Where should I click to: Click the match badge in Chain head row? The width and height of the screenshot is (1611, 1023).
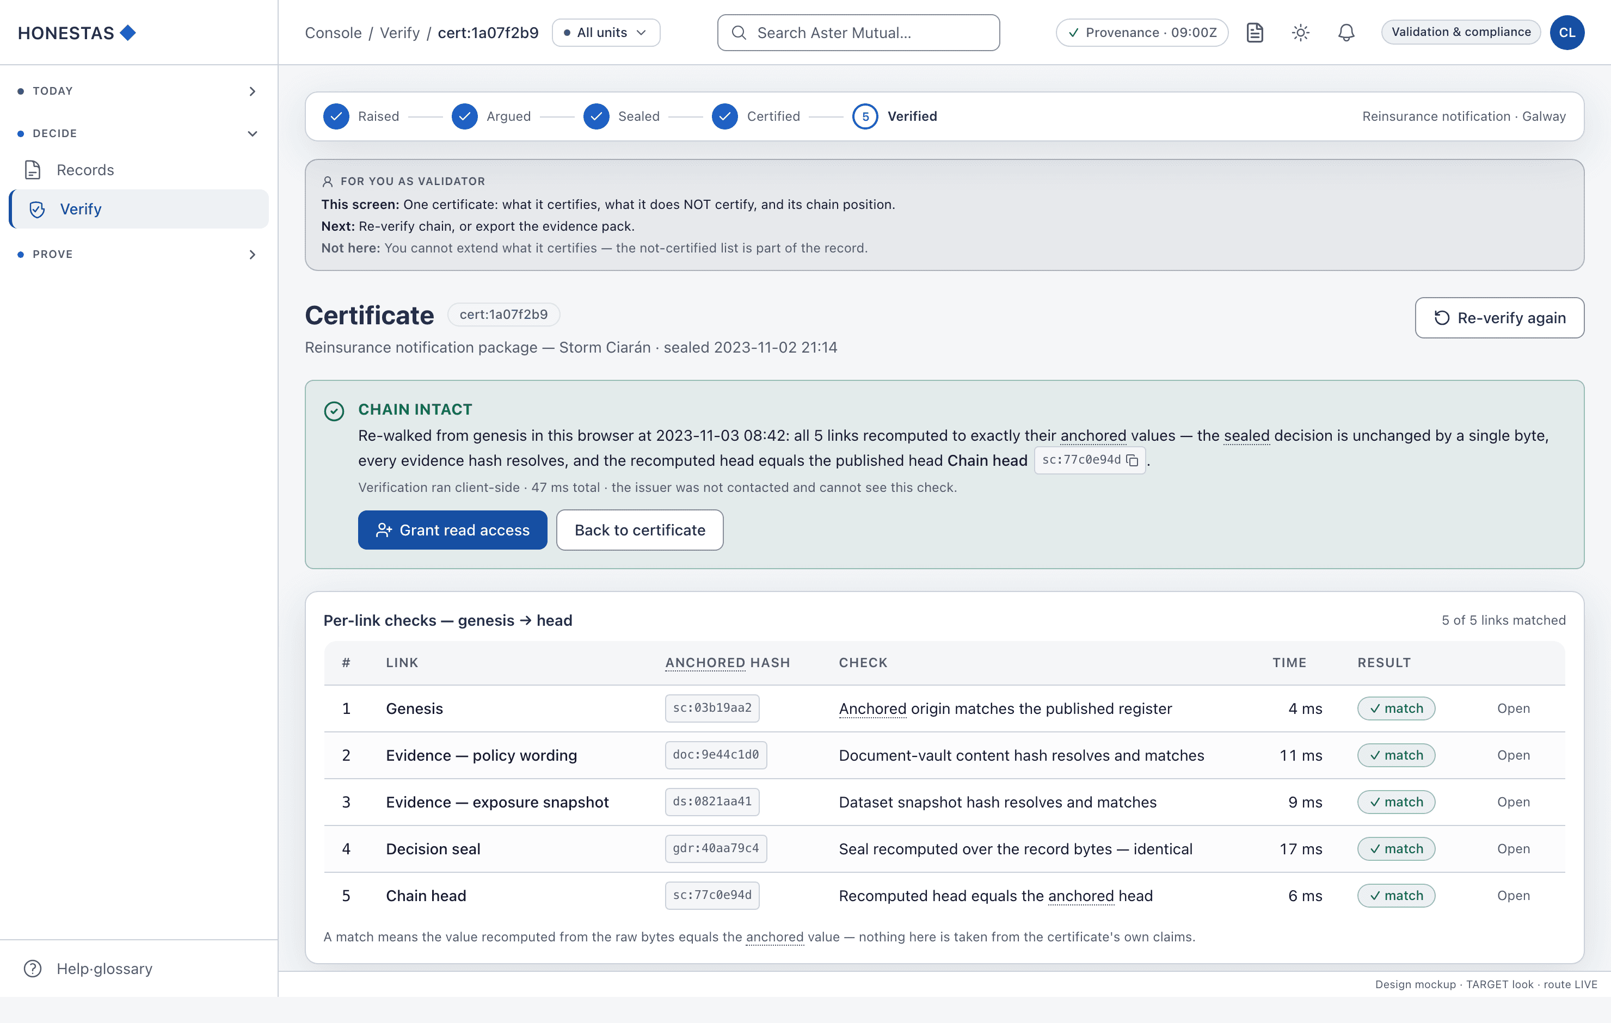(x=1395, y=895)
